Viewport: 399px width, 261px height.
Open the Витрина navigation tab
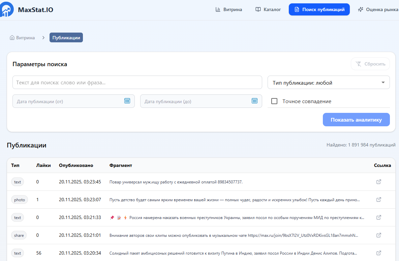pos(229,9)
